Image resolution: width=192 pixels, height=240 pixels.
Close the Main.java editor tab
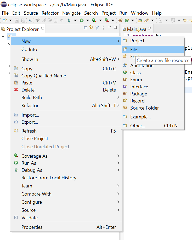(x=150, y=29)
